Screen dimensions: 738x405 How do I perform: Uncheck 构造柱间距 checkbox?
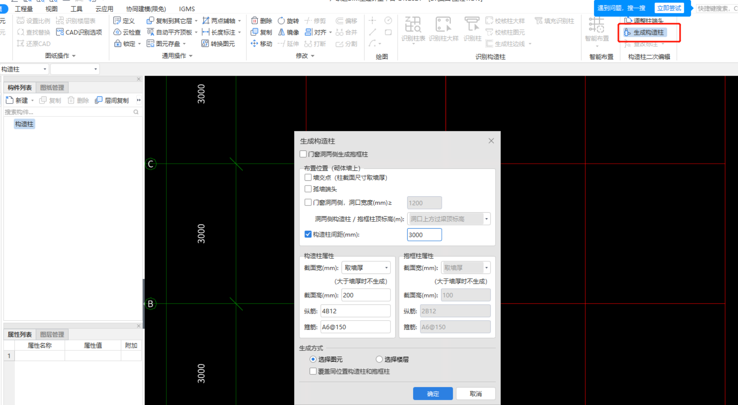click(x=308, y=234)
